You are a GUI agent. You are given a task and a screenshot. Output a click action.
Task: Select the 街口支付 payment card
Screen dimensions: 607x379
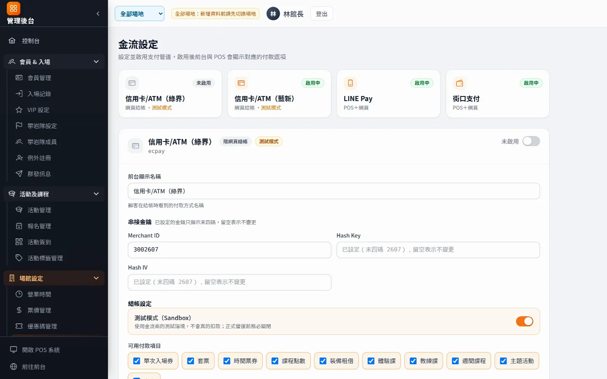497,93
